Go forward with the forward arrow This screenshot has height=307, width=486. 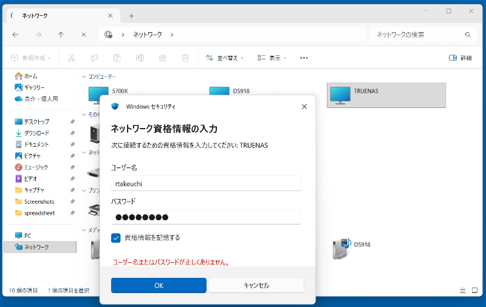coord(38,35)
